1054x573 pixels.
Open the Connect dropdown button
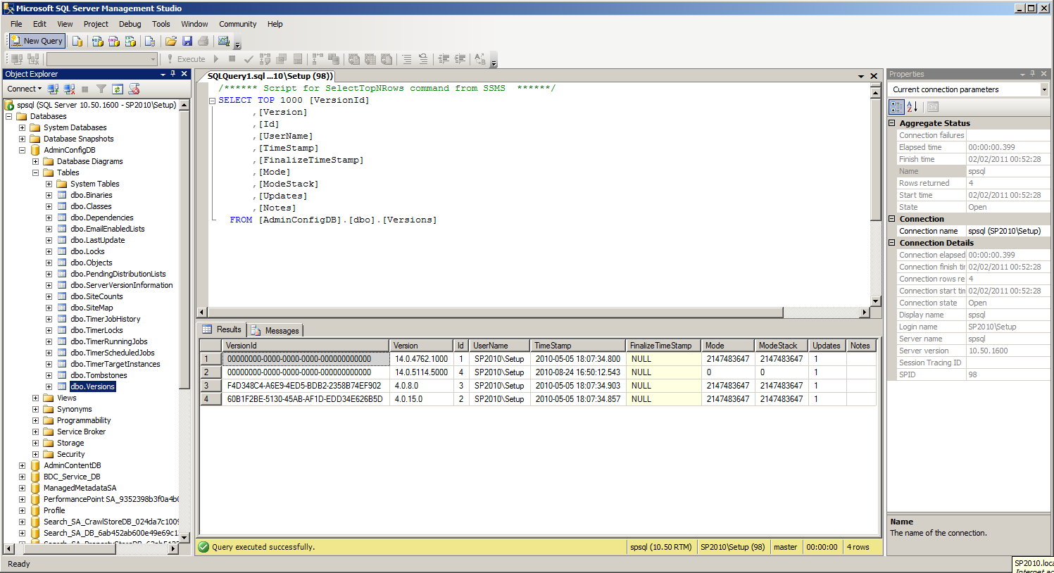click(24, 89)
